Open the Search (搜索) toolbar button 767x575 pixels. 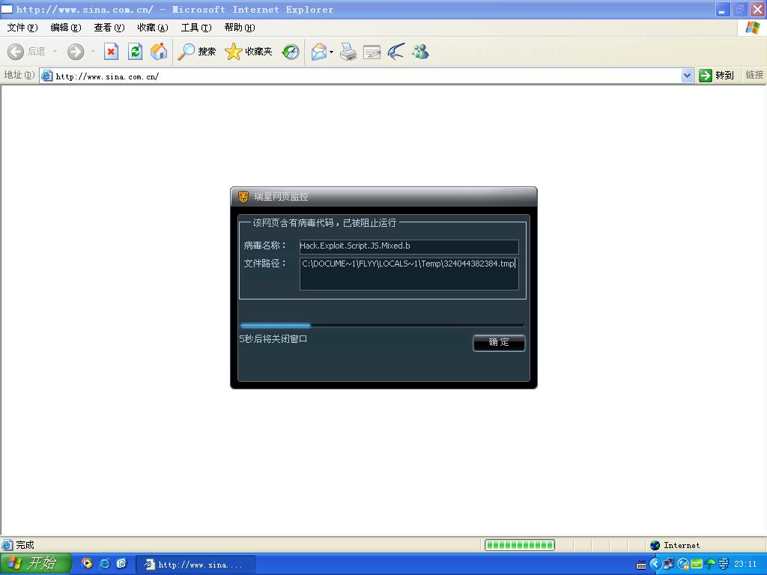(197, 52)
